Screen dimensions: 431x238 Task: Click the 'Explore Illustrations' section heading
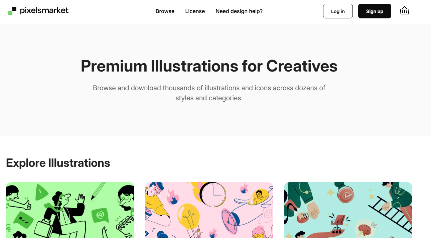point(58,163)
